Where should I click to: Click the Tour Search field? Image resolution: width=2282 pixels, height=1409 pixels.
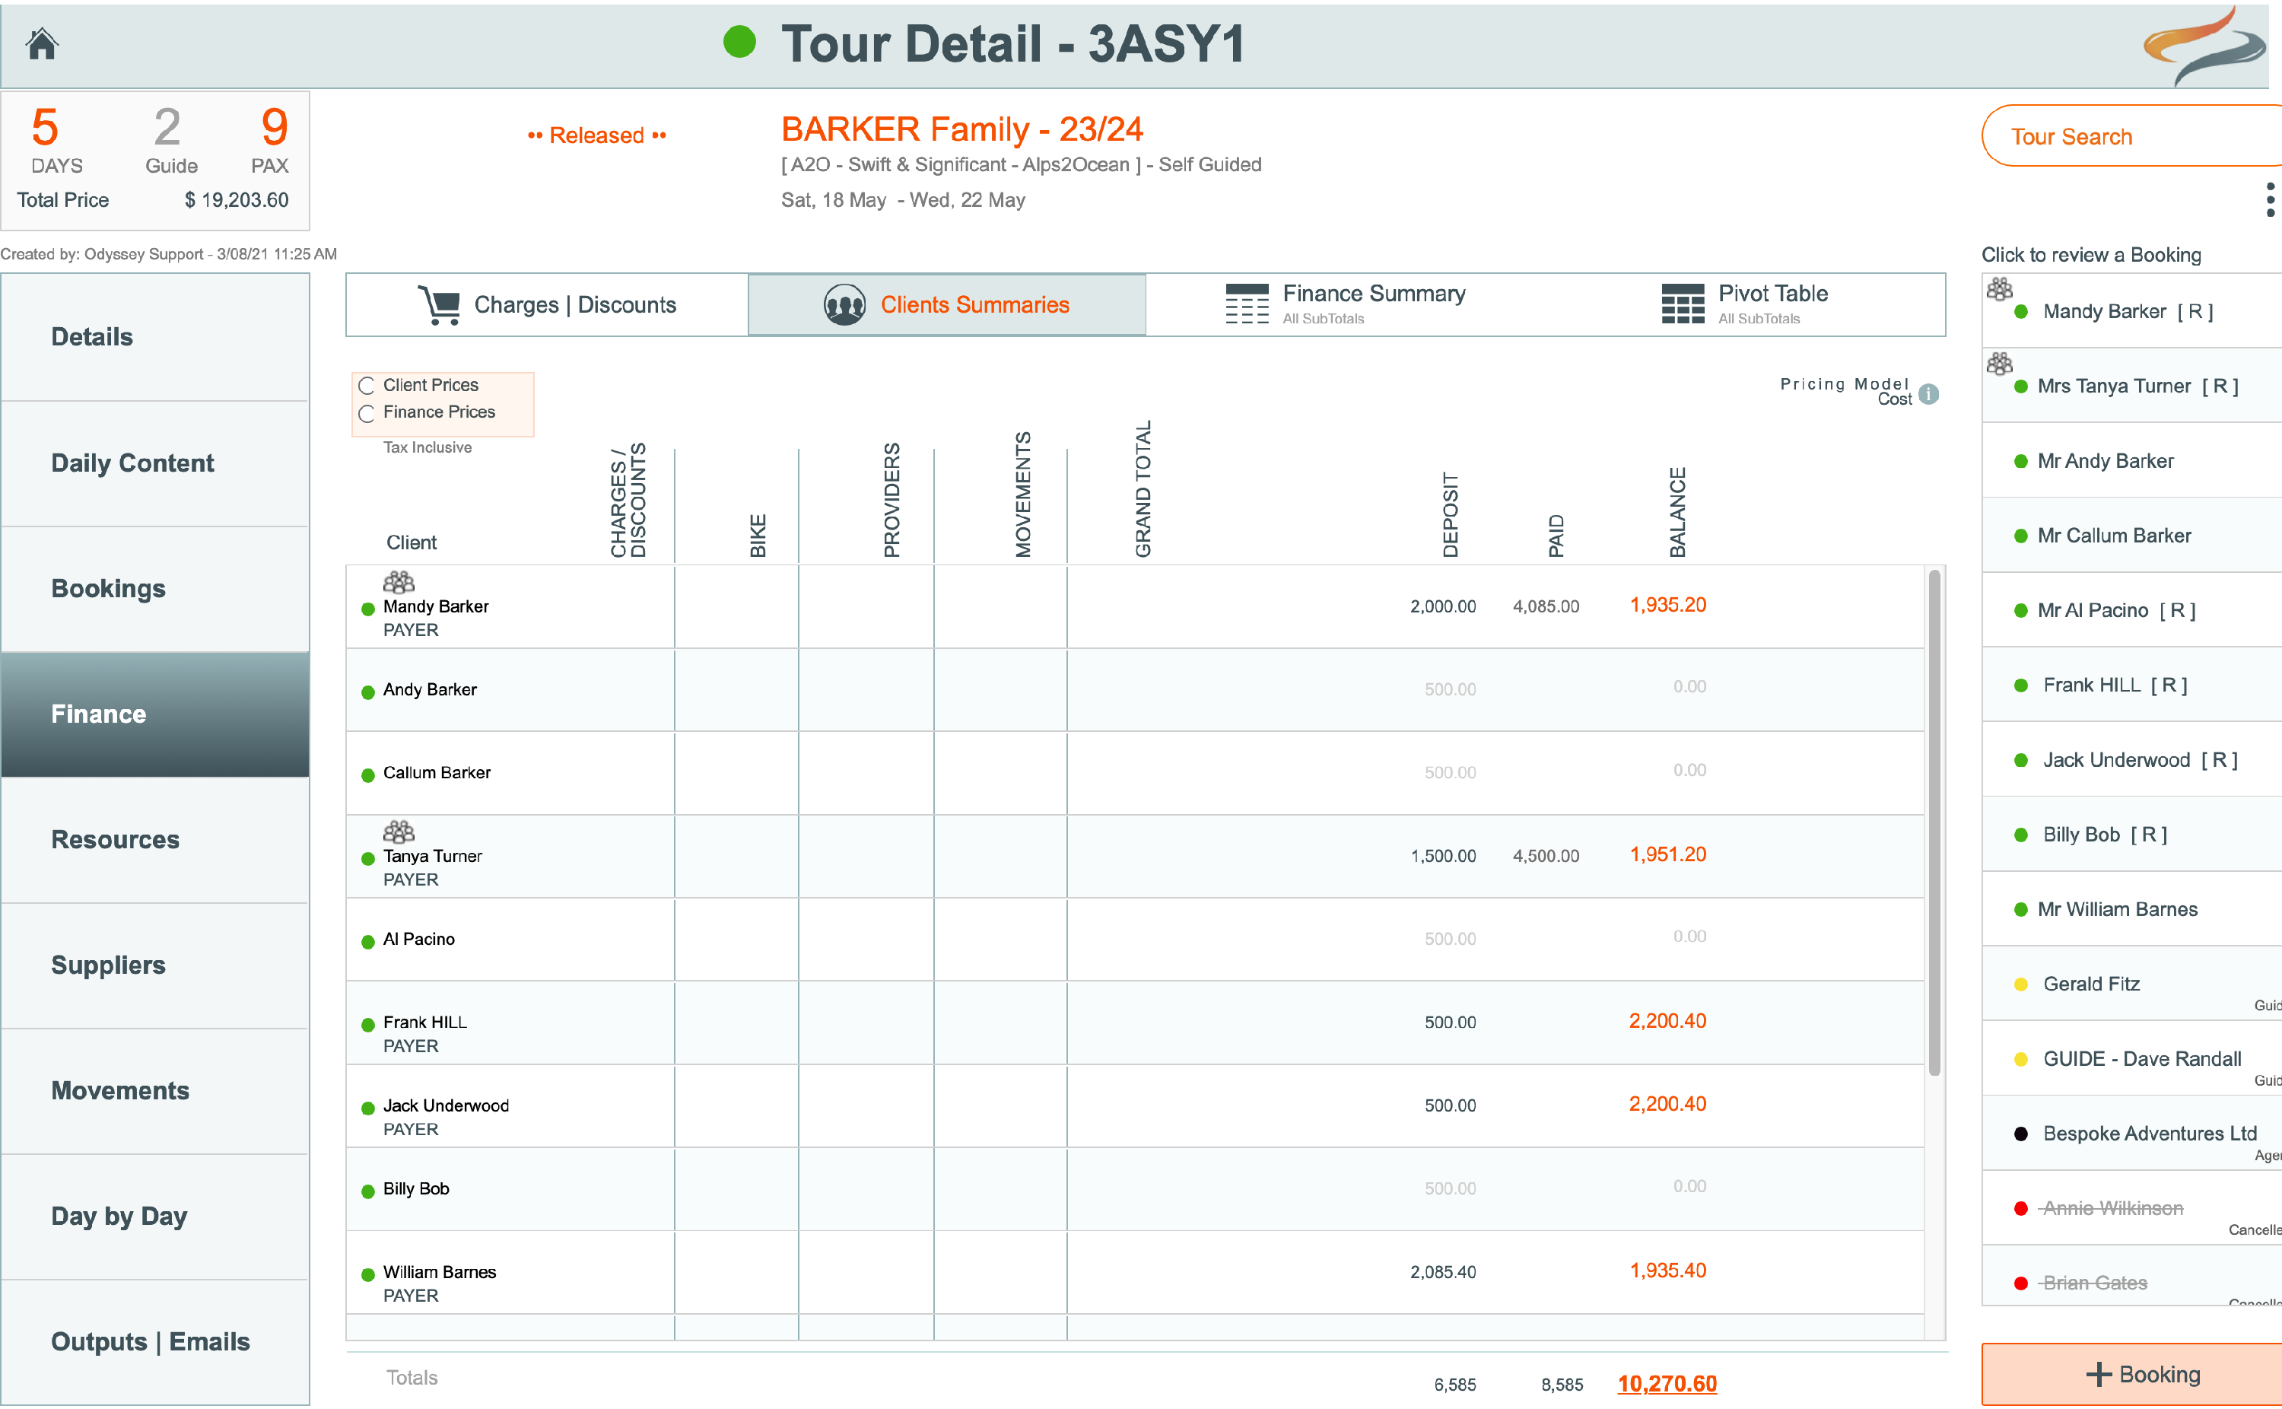coord(2133,136)
